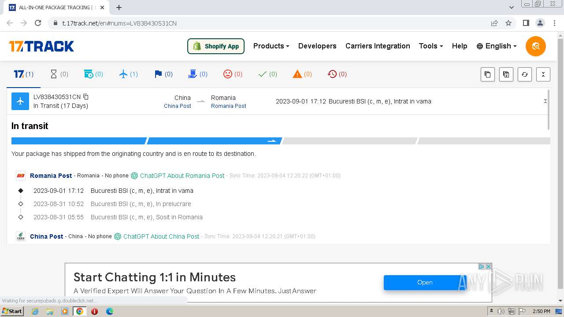Expand the Products dropdown menu
564x317 pixels.
point(271,46)
